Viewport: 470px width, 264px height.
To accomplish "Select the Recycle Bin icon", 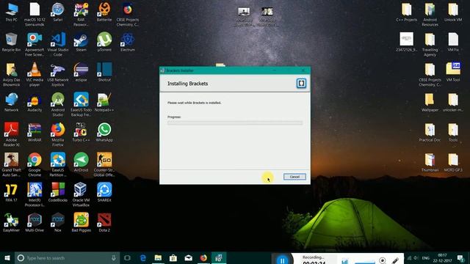I will [12, 43].
